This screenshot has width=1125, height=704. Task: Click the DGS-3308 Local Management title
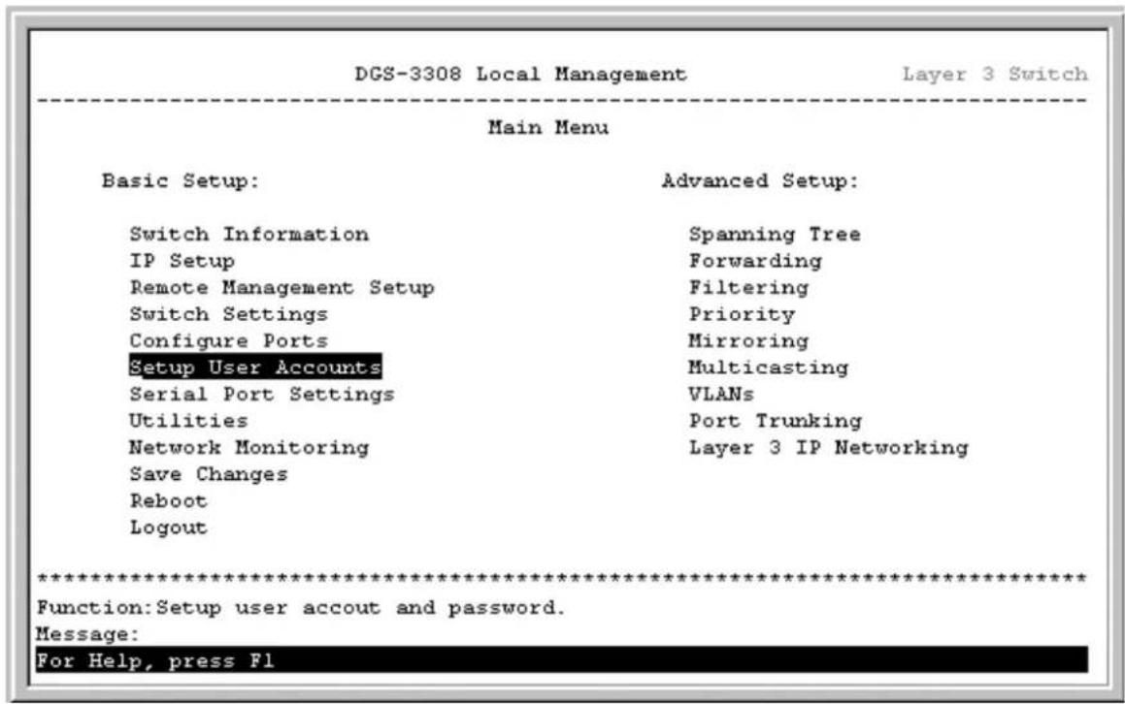click(x=521, y=74)
